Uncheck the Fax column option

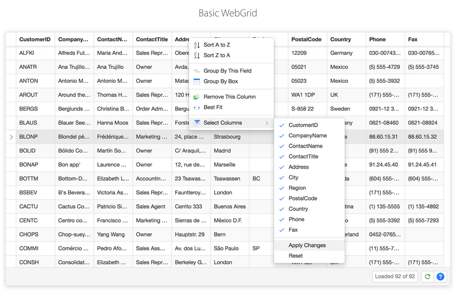pyautogui.click(x=282, y=230)
